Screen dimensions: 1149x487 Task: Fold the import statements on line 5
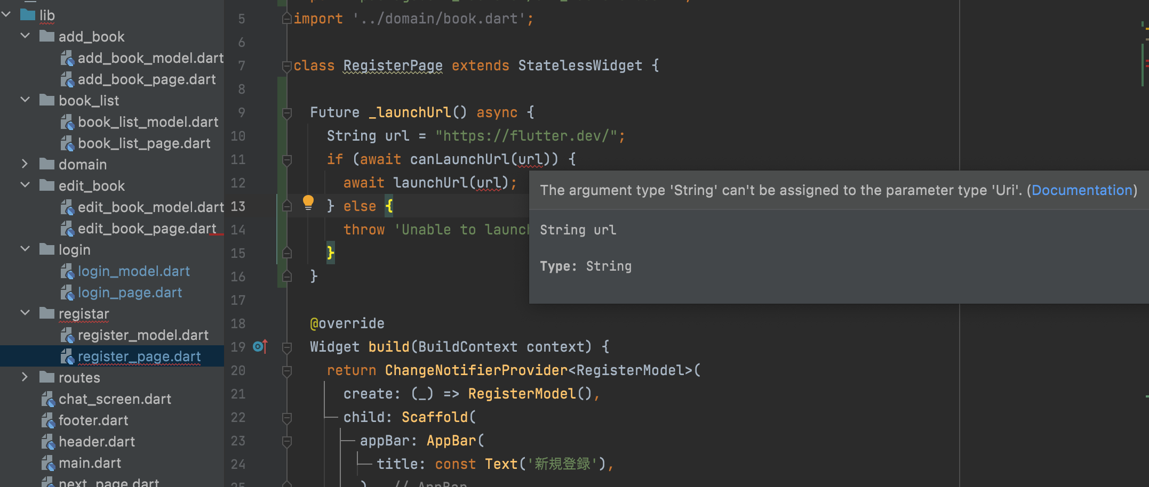tap(286, 18)
